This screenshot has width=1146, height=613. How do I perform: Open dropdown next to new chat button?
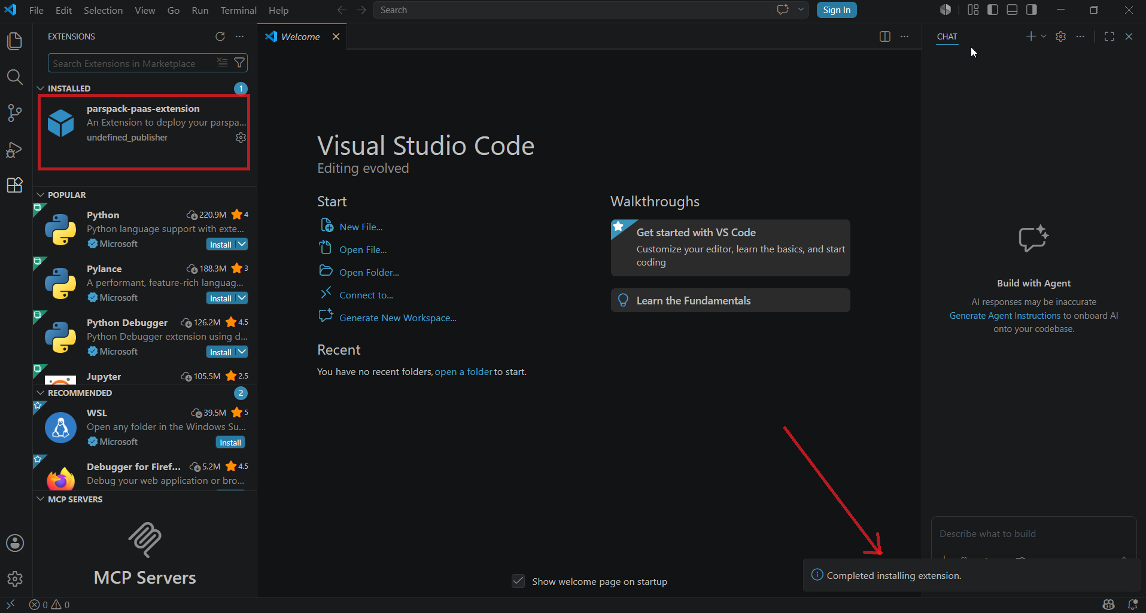(x=1044, y=36)
